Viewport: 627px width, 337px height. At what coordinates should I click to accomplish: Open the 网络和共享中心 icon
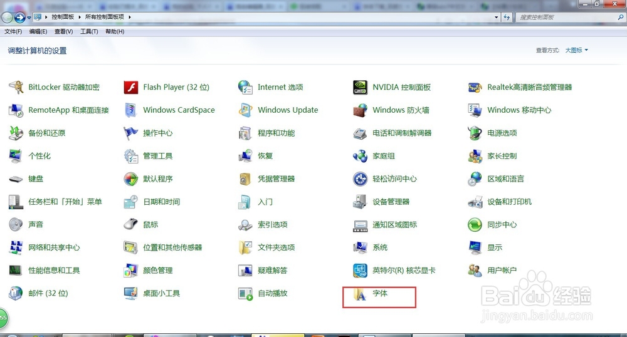(x=16, y=247)
